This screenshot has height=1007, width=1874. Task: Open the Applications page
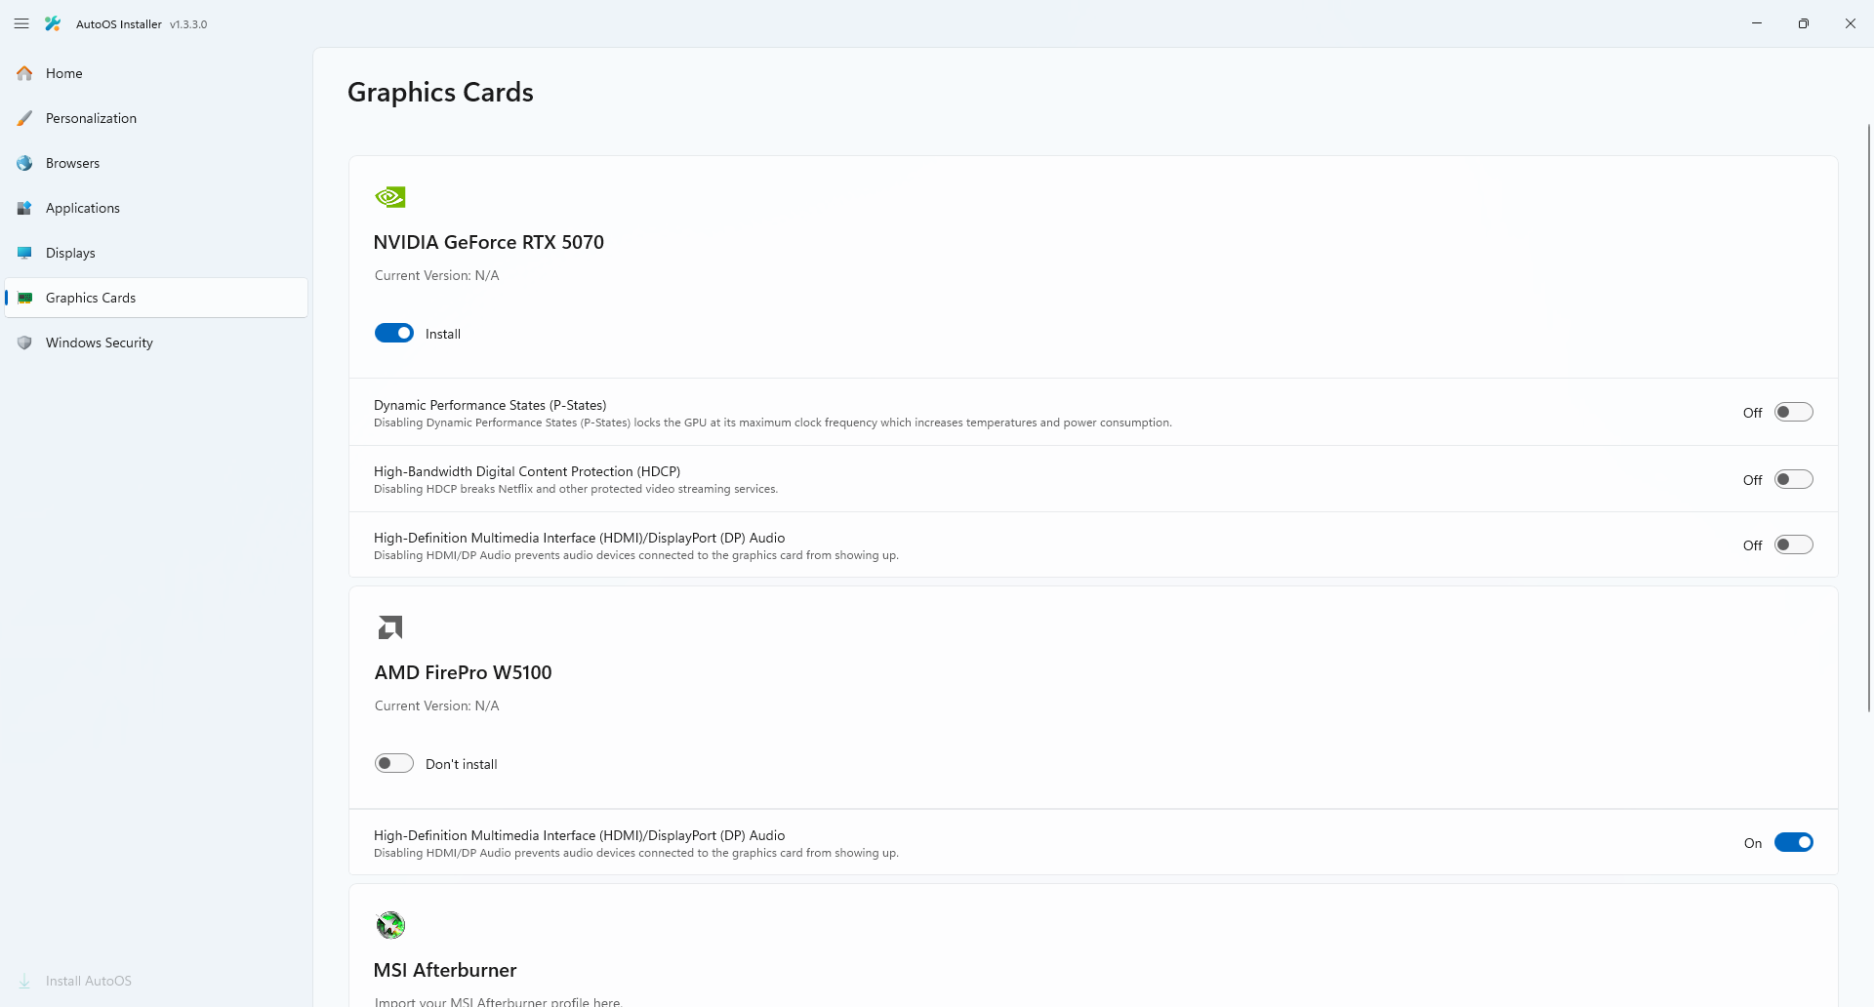point(156,208)
